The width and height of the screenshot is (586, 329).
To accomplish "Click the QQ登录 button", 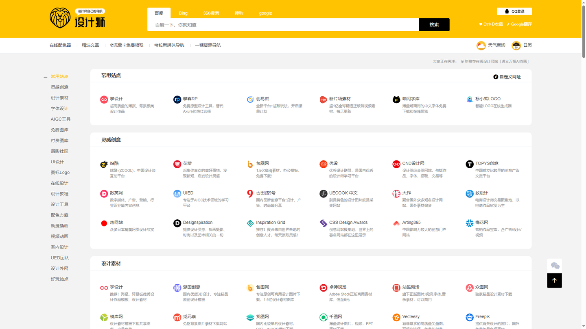I will pos(514,11).
